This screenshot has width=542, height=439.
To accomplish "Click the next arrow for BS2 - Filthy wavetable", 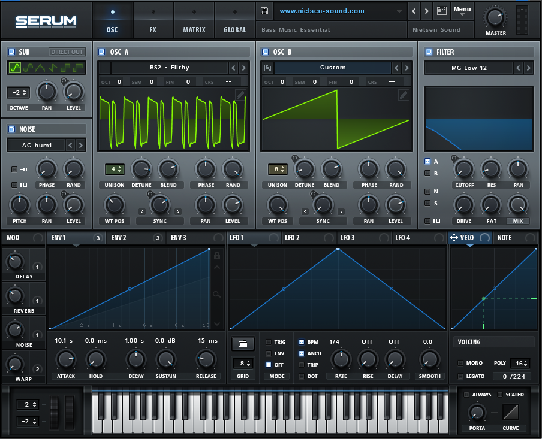I will [243, 68].
